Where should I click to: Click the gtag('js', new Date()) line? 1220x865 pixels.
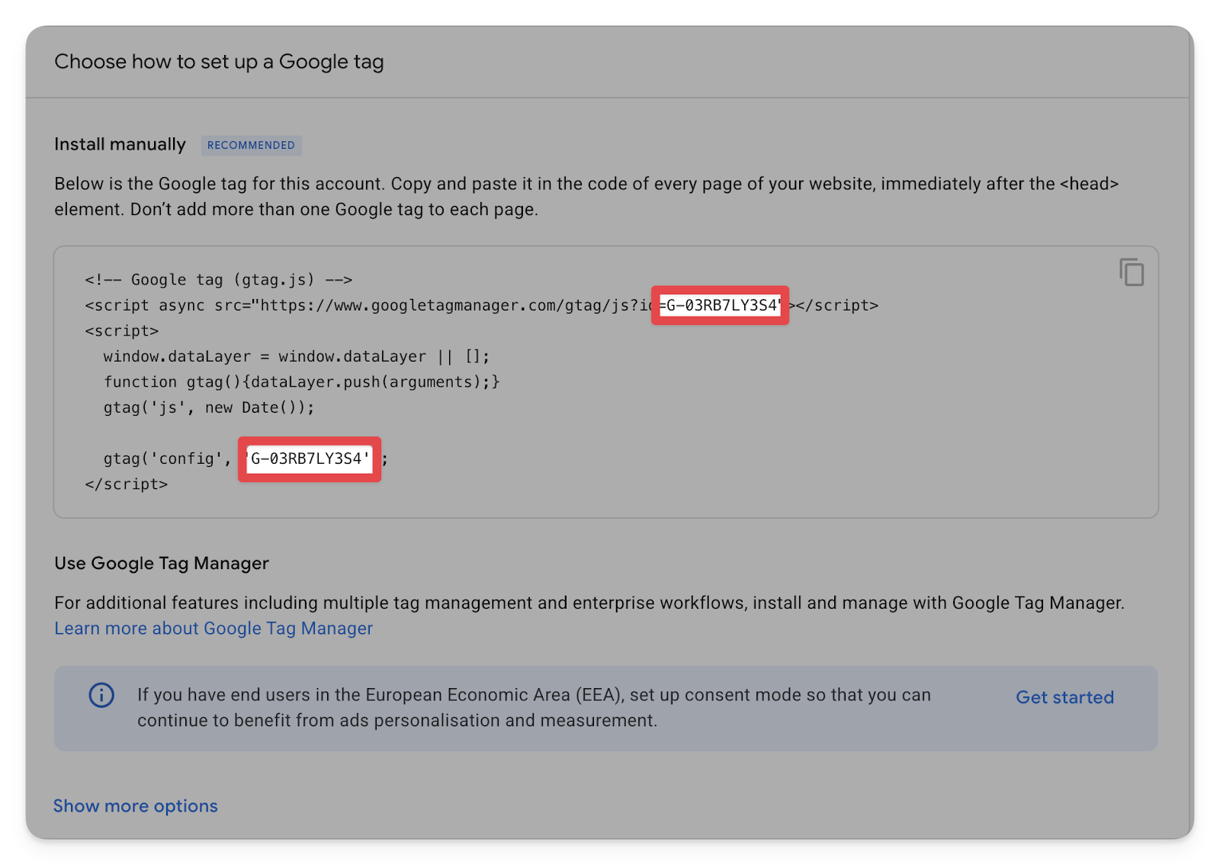coord(209,407)
